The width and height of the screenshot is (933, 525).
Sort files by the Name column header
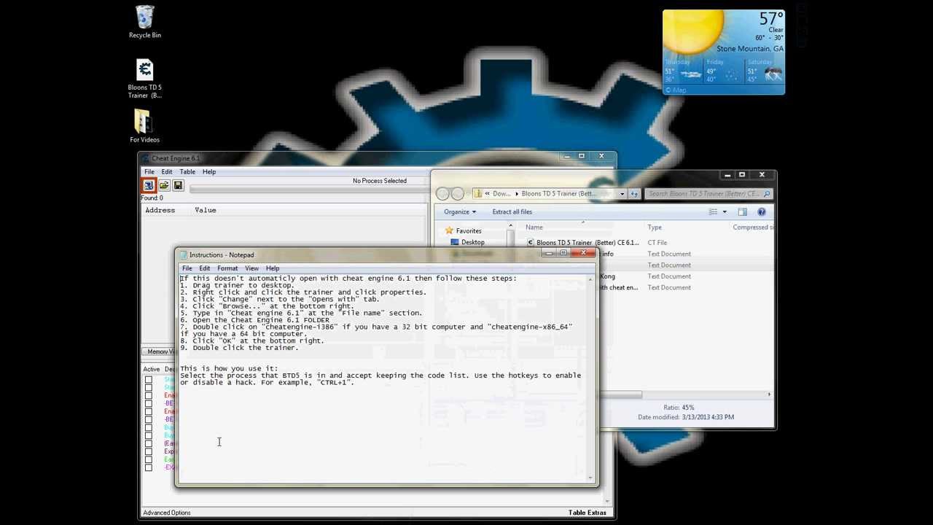[x=534, y=227]
